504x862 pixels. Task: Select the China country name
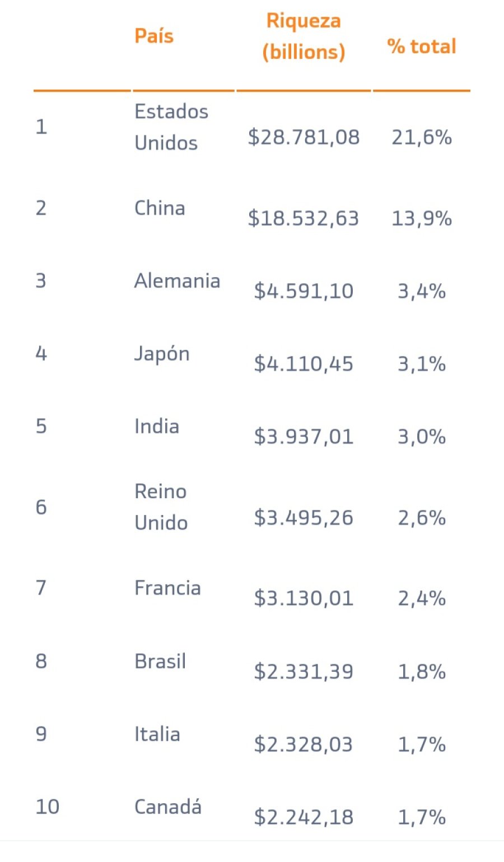[160, 208]
